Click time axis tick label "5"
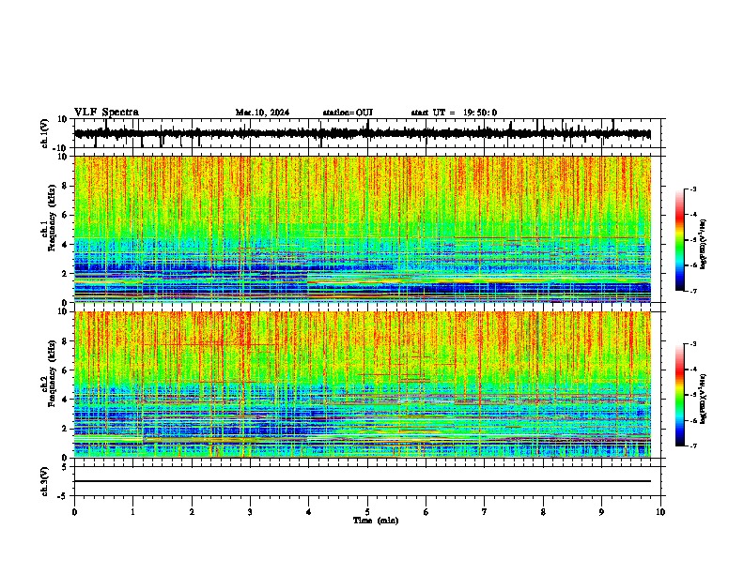The height and width of the screenshot is (574, 744). pyautogui.click(x=367, y=512)
